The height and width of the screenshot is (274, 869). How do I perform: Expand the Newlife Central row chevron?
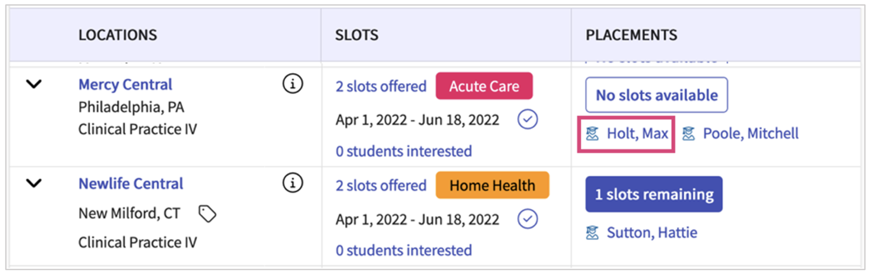[34, 183]
